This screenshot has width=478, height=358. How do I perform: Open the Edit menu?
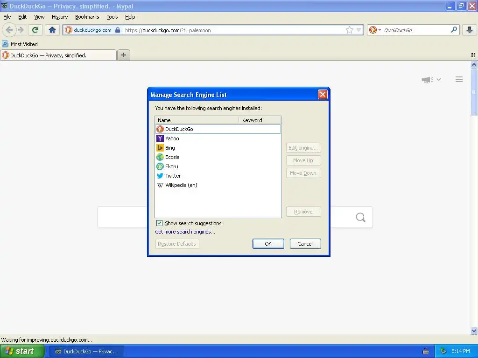(22, 17)
